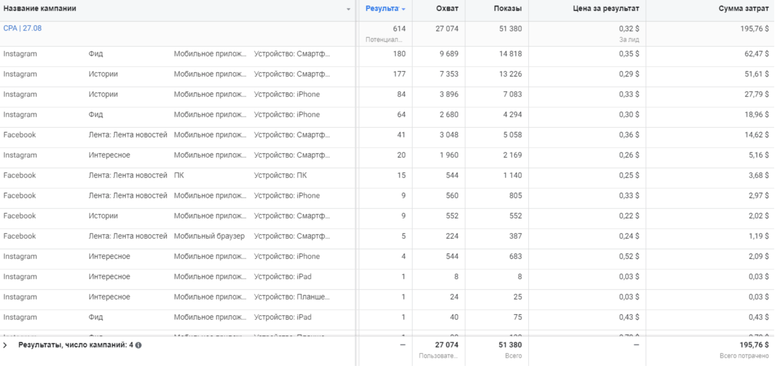The height and width of the screenshot is (366, 776).
Task: Select the reach value 224
Action: (452, 236)
